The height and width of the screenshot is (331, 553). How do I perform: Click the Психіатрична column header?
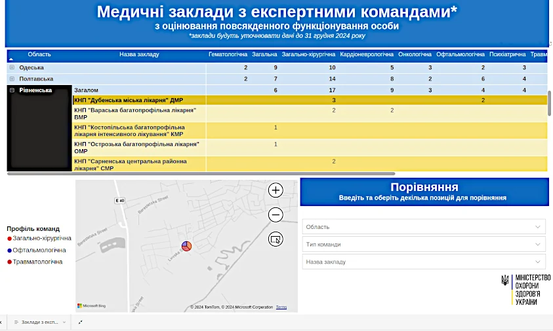(507, 54)
